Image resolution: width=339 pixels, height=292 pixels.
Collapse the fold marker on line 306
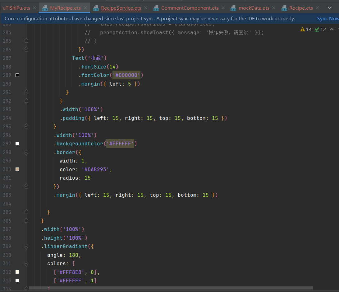(x=26, y=220)
